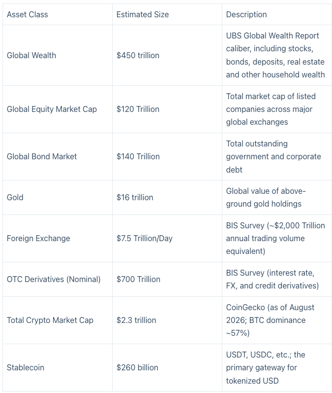Click the $140 Trillion value

138,157
